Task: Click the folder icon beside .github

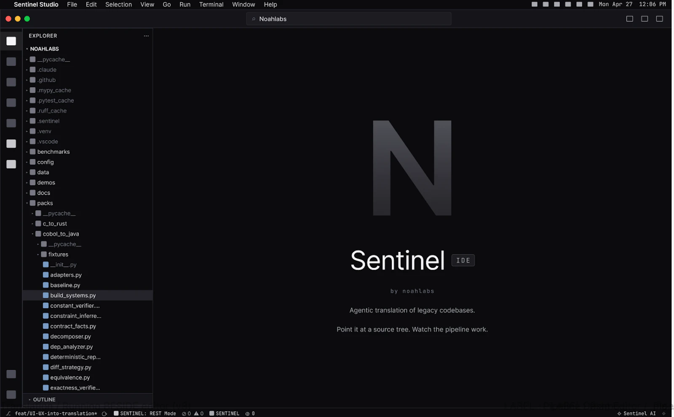Action: 32,80
